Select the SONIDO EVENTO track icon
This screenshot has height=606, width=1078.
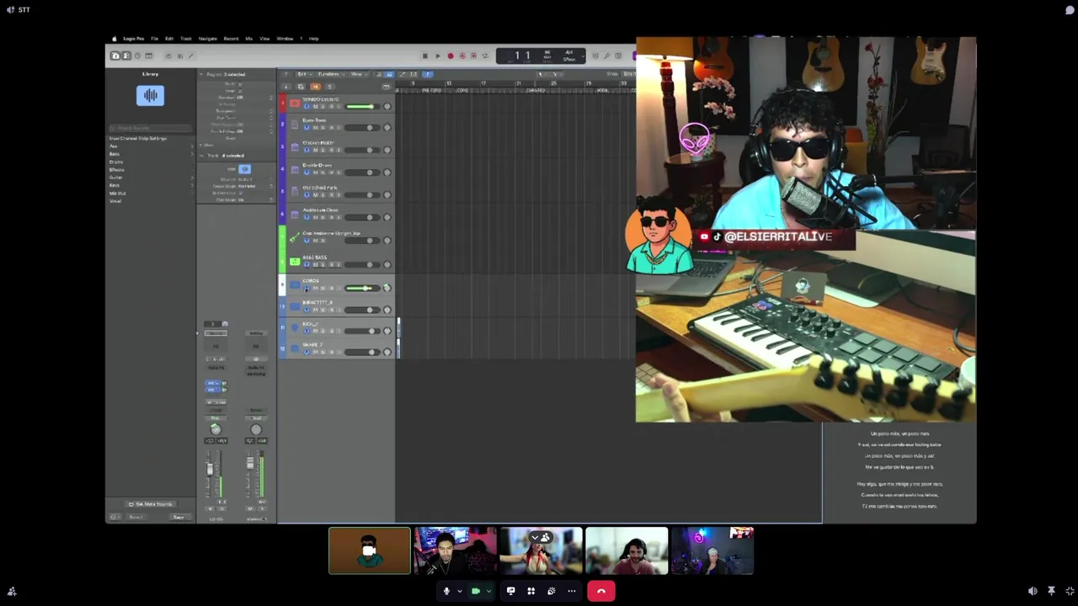coord(295,103)
